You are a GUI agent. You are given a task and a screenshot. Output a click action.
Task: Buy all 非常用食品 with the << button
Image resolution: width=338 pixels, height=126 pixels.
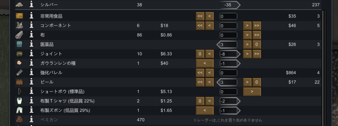tap(200, 16)
